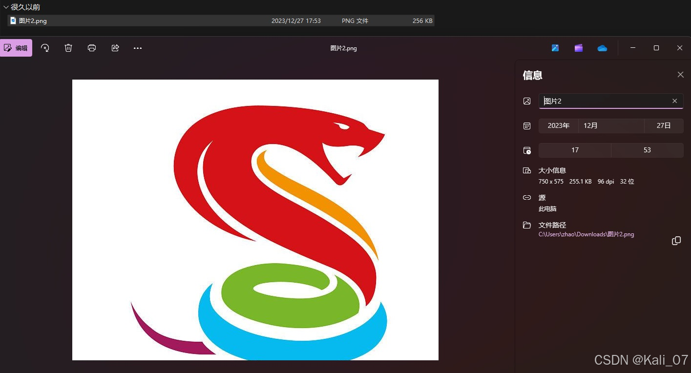Close the 信息 info panel
The image size is (691, 373).
coord(680,75)
